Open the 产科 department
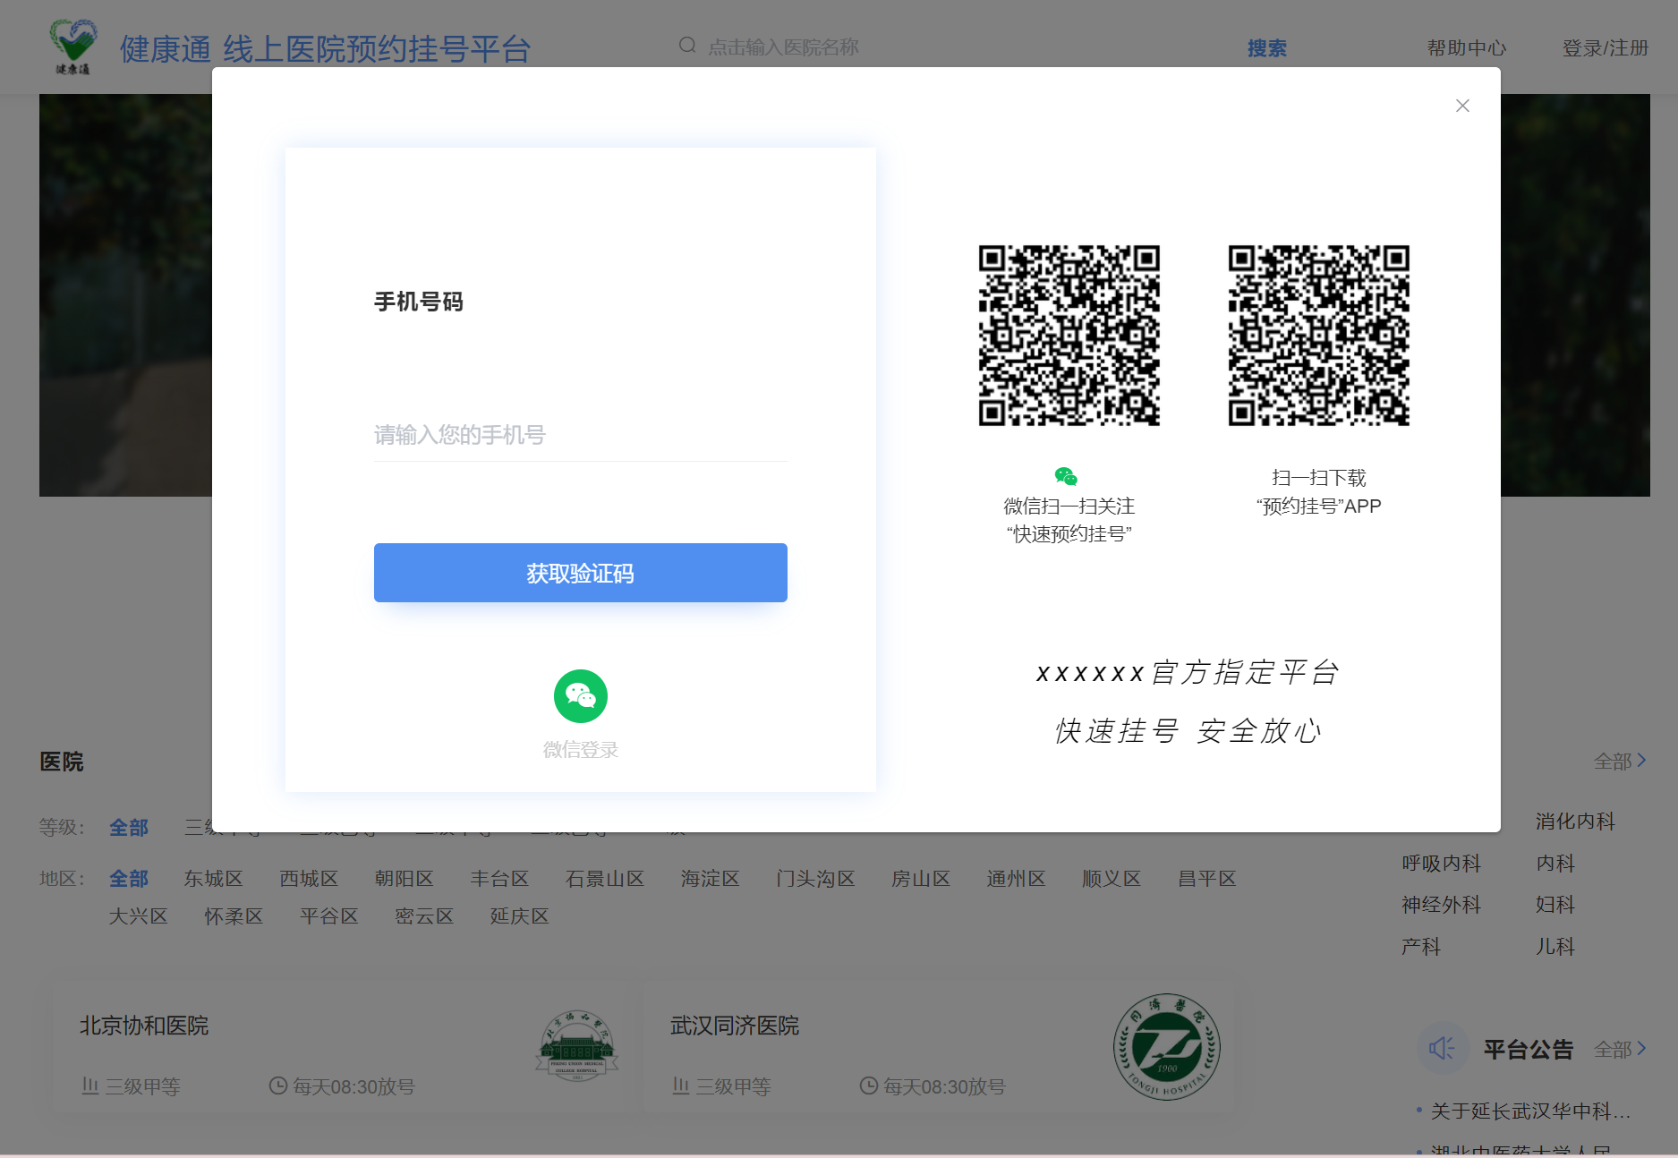This screenshot has height=1158, width=1678. pos(1421,947)
